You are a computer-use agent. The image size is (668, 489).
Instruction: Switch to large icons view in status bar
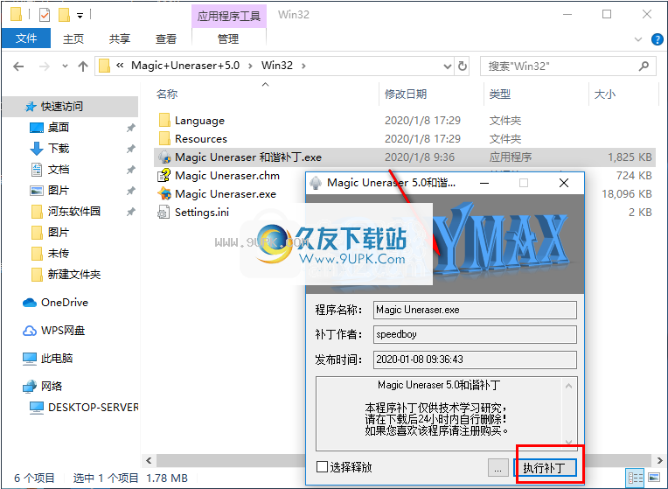(x=653, y=478)
